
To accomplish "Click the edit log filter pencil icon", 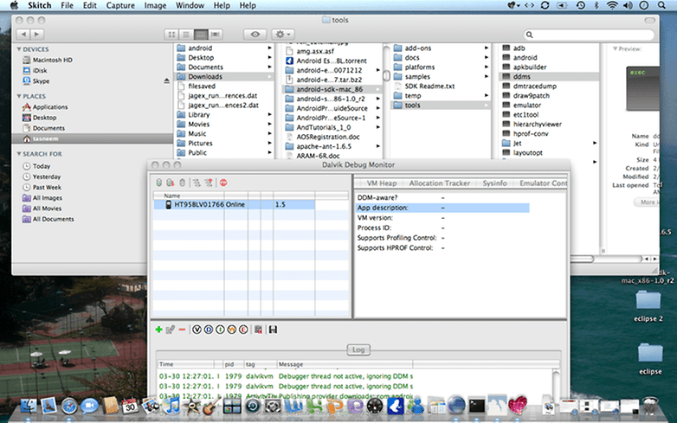I will click(x=170, y=330).
